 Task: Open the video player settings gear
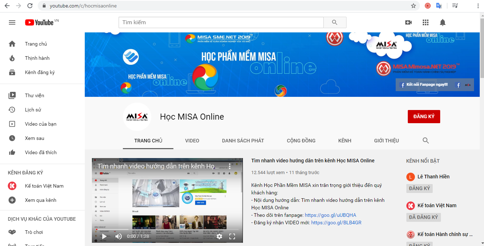219,236
